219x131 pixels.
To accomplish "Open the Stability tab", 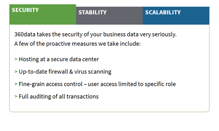I will (x=109, y=16).
